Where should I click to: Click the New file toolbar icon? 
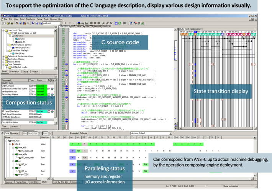click(3, 23)
